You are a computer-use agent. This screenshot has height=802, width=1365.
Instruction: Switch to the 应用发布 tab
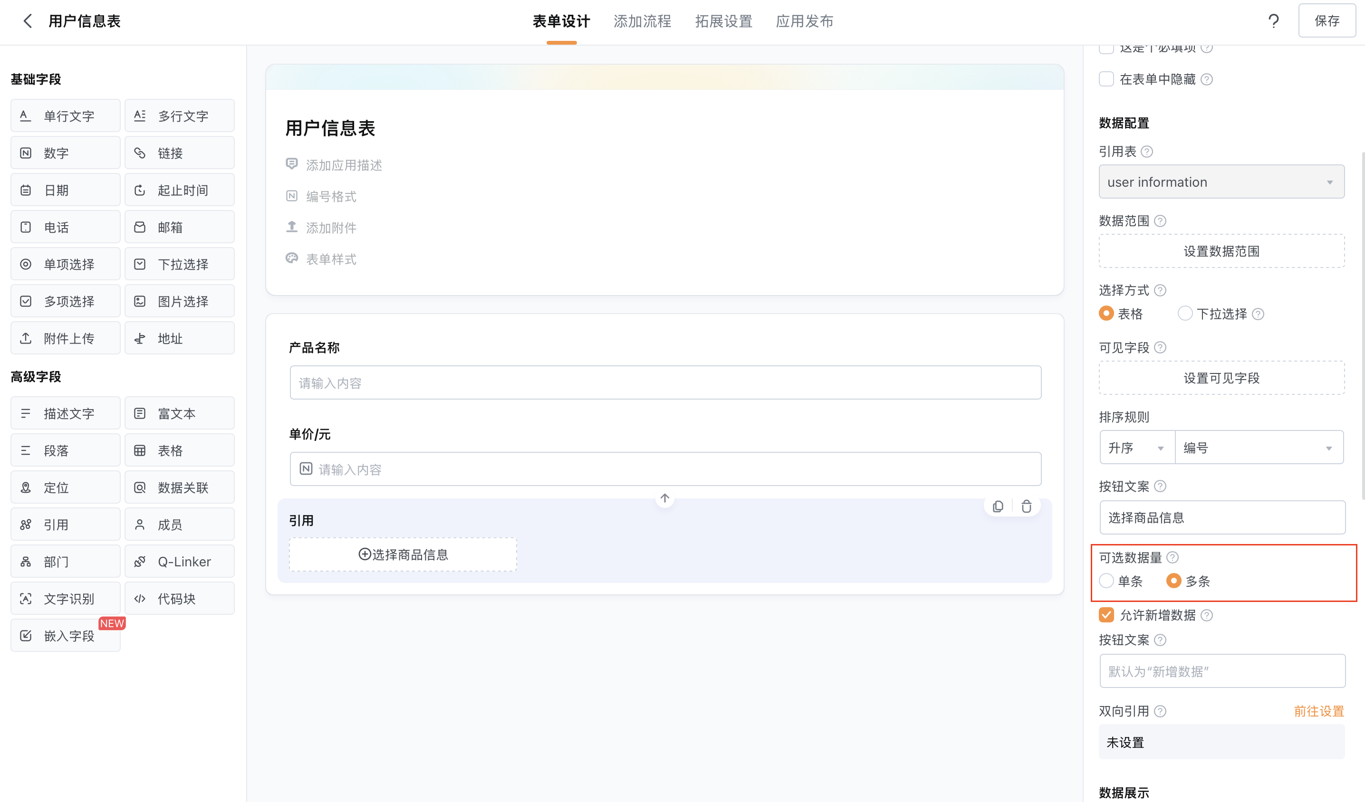(x=804, y=21)
